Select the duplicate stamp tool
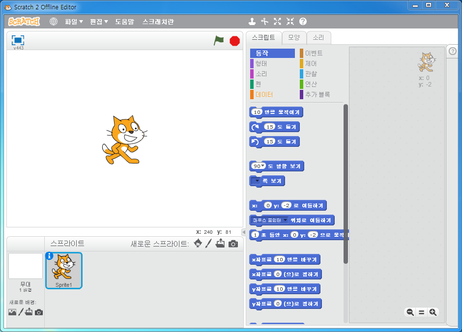The width and height of the screenshot is (462, 332). pyautogui.click(x=252, y=22)
